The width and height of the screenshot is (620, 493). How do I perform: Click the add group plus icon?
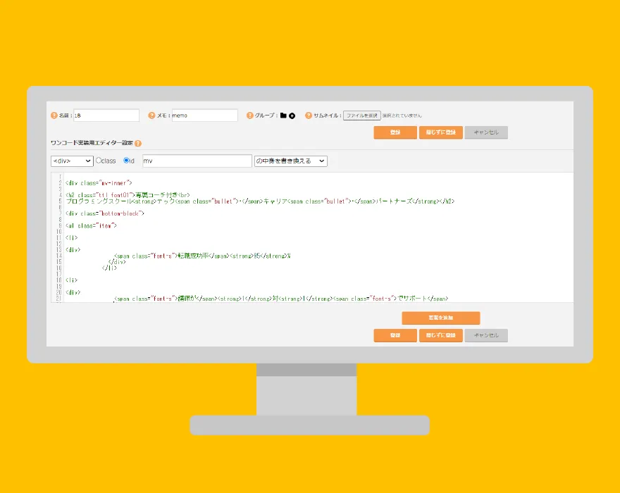coord(292,116)
